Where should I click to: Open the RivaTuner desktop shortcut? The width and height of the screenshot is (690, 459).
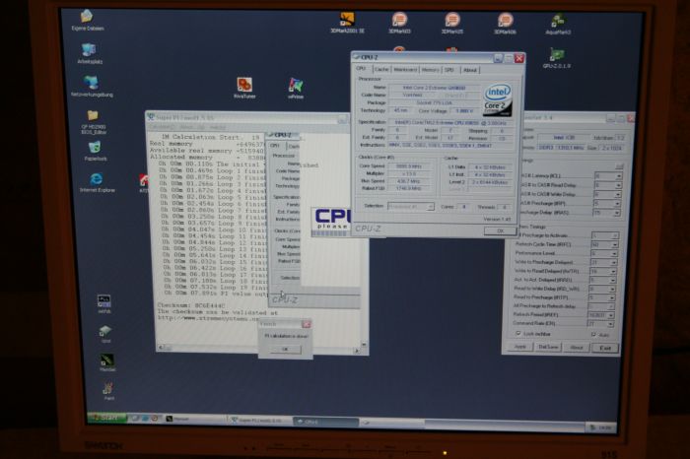(x=243, y=86)
